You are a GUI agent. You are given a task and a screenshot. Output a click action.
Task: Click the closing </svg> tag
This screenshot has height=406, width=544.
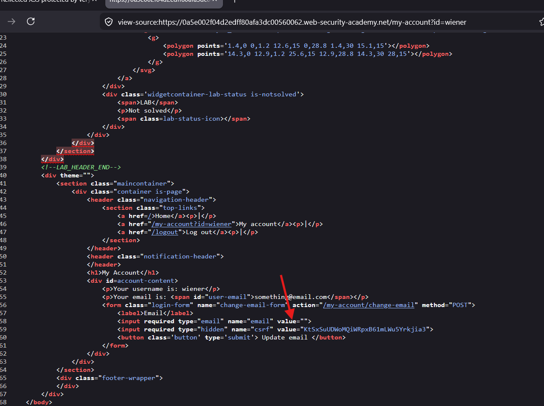click(144, 70)
